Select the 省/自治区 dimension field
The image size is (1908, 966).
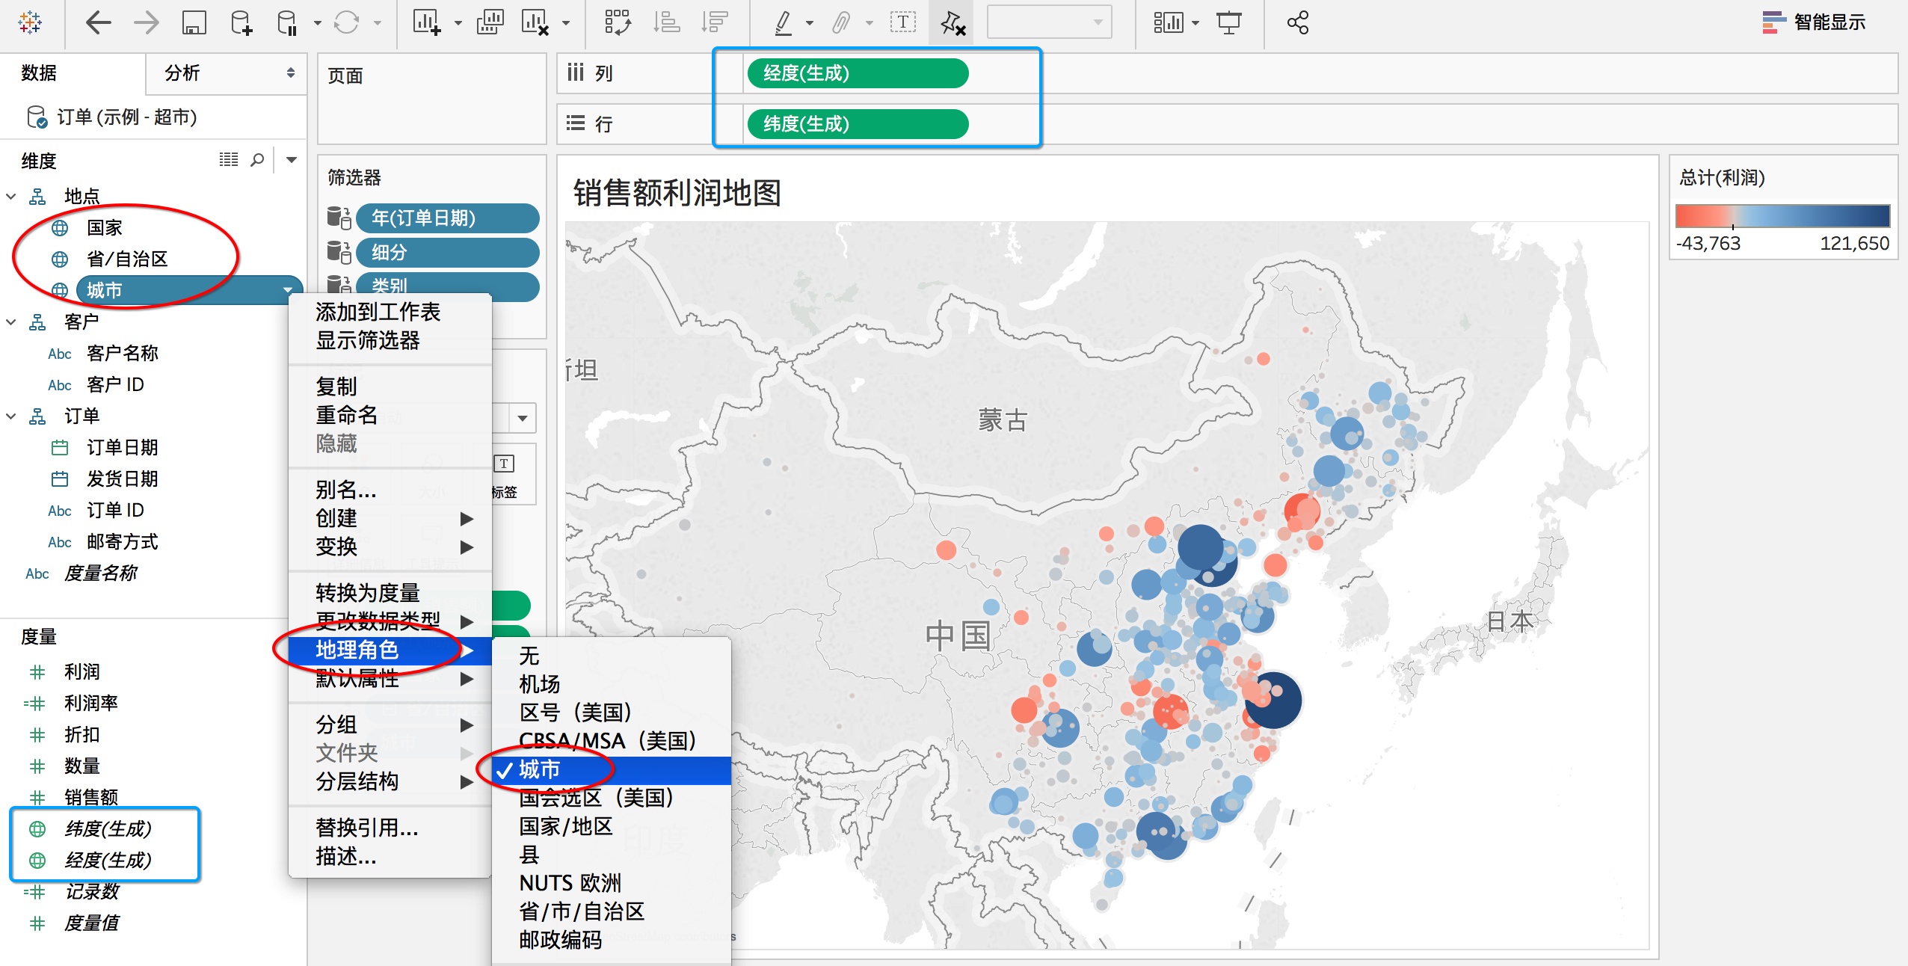click(127, 259)
